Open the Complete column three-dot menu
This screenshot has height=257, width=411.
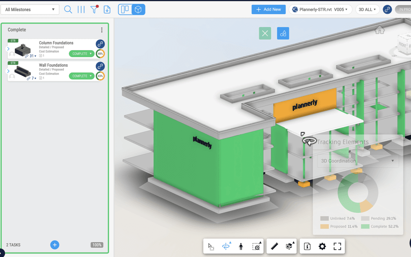pos(102,30)
